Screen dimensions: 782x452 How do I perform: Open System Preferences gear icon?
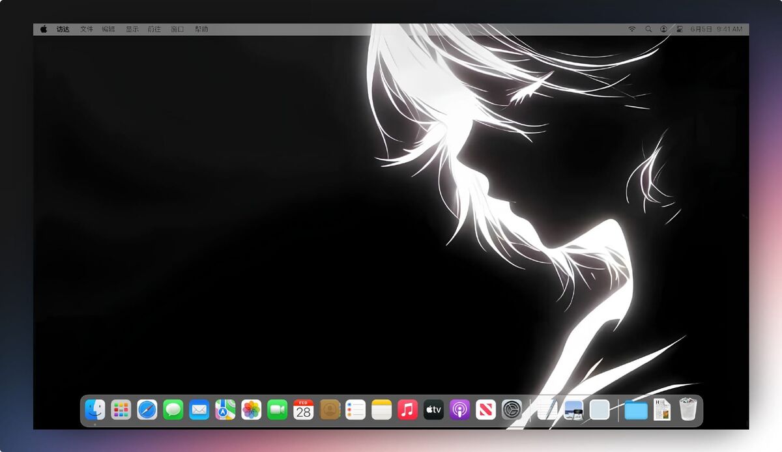(x=512, y=410)
